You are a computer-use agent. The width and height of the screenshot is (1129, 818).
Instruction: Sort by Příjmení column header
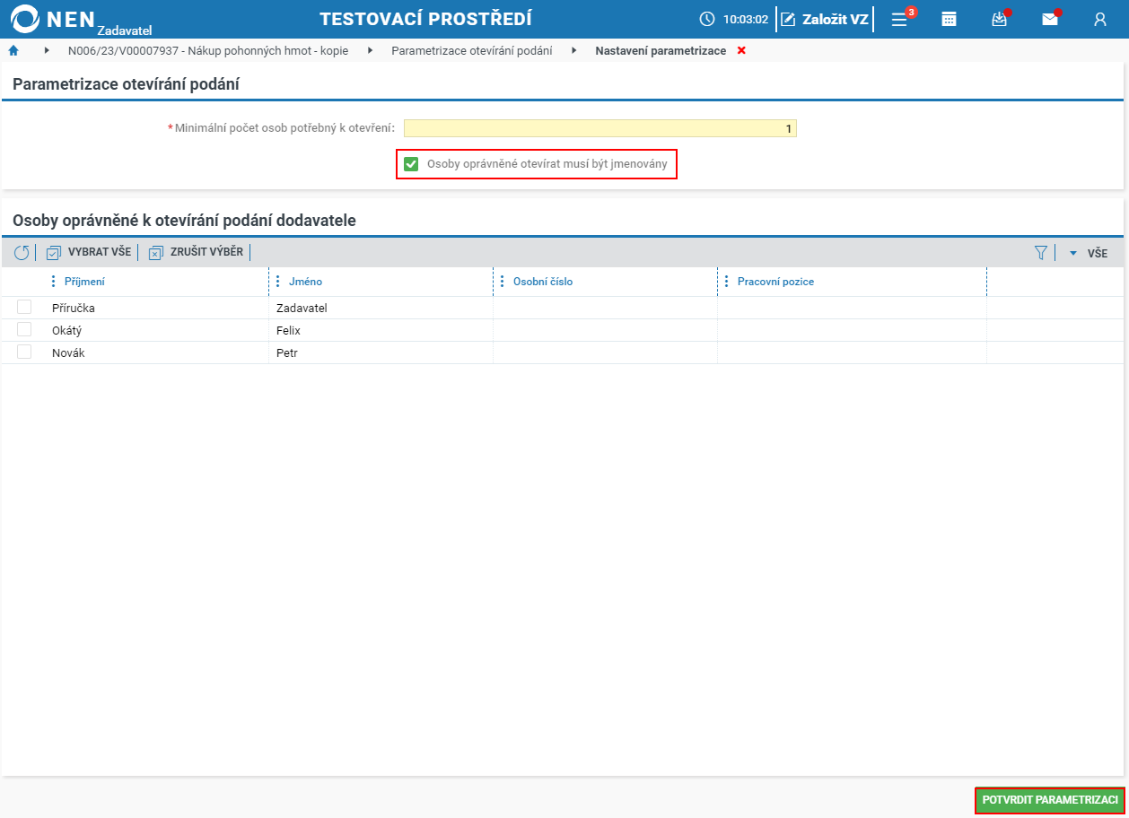pos(84,282)
